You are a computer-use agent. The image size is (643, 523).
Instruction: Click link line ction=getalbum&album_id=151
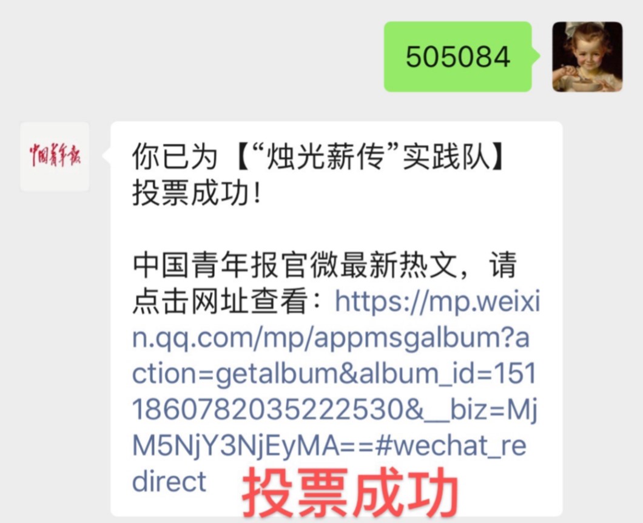click(334, 374)
